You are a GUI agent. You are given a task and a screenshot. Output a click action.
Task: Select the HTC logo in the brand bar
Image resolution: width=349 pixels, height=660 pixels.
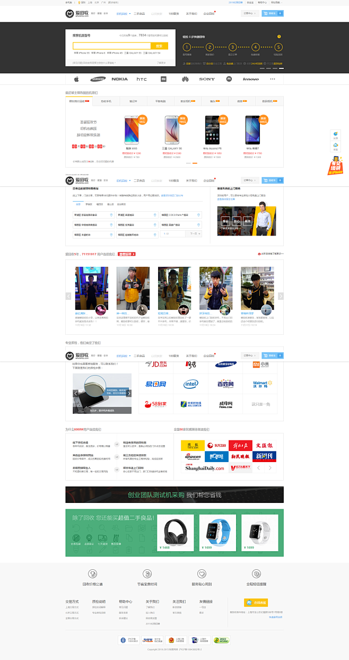pyautogui.click(x=142, y=79)
